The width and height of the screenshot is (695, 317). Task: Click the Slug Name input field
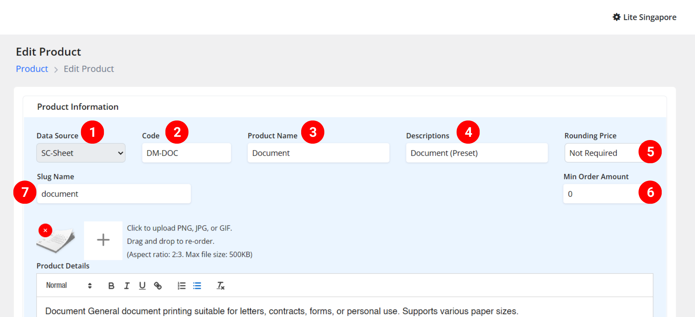114,194
